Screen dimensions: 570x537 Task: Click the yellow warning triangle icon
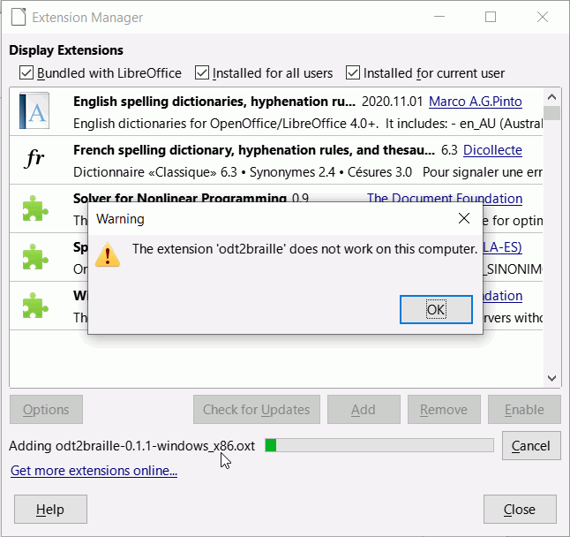pos(108,255)
